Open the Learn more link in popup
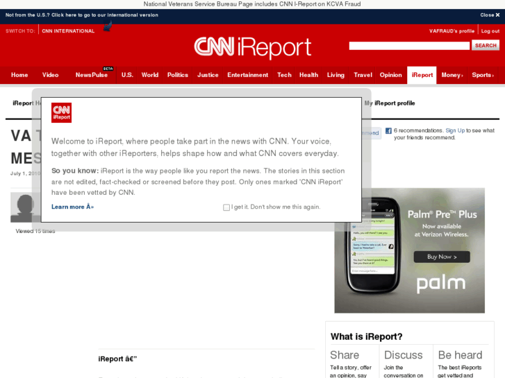The height and width of the screenshot is (378, 505). (72, 207)
